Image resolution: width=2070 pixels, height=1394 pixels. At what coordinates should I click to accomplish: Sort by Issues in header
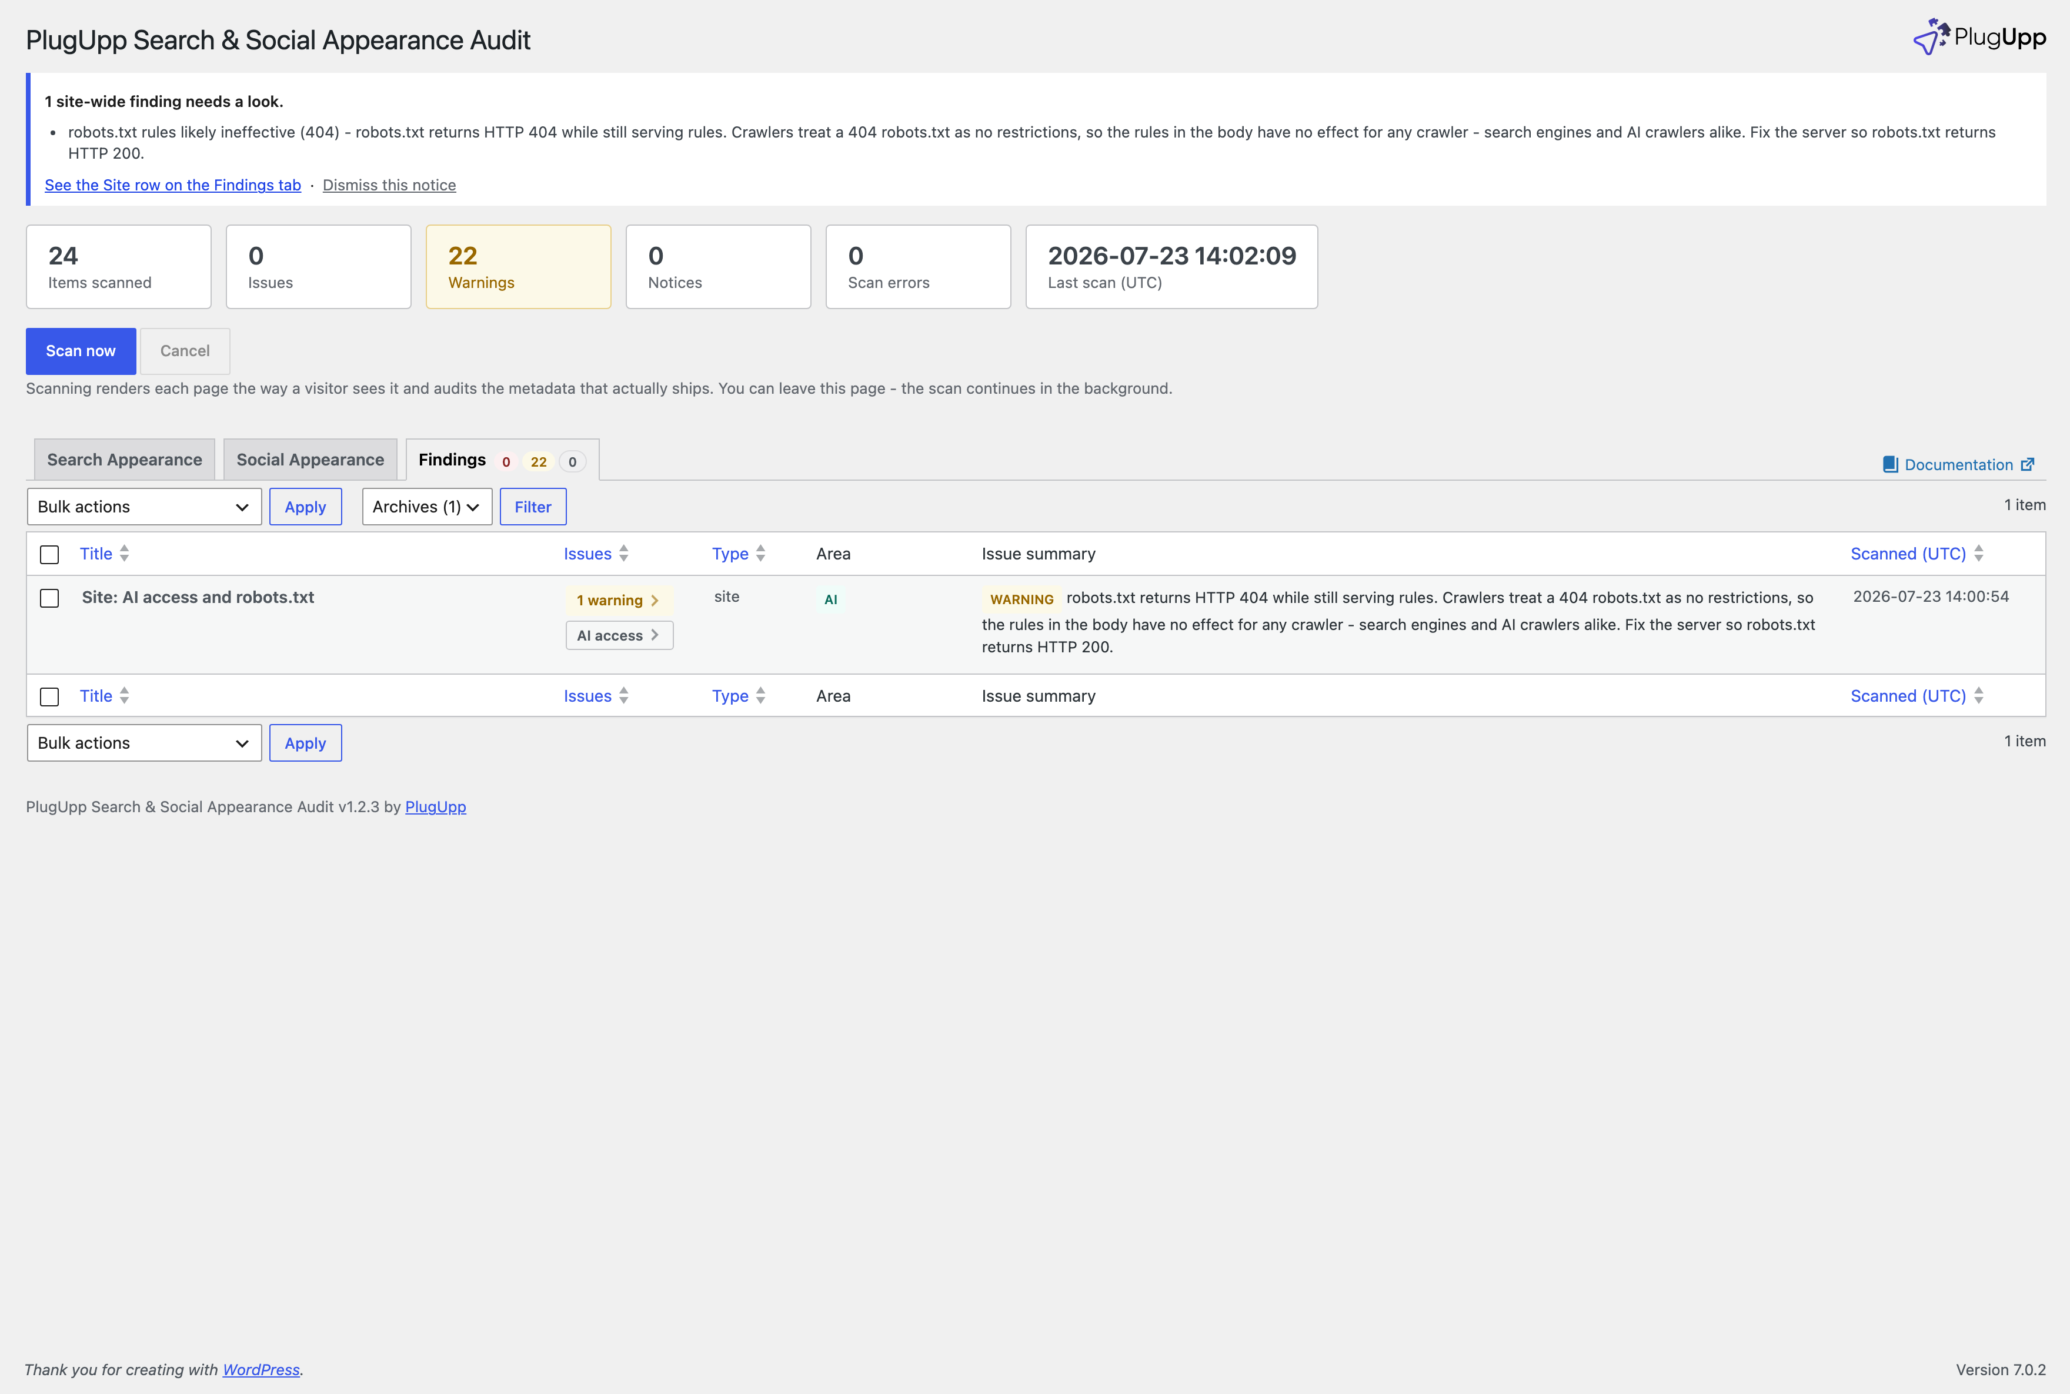[x=587, y=553]
